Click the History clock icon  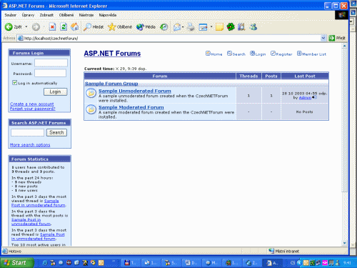click(164, 27)
